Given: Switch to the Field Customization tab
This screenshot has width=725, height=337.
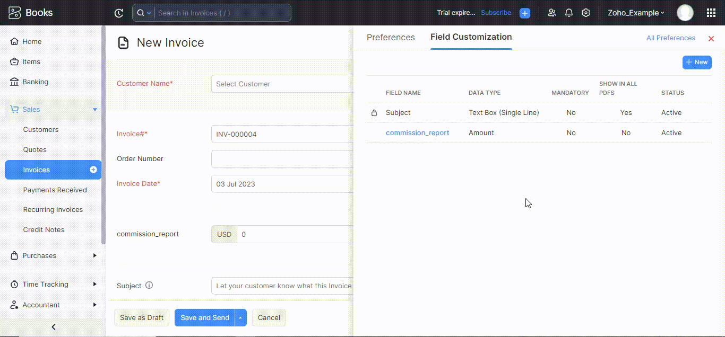Looking at the screenshot, I should point(471,37).
